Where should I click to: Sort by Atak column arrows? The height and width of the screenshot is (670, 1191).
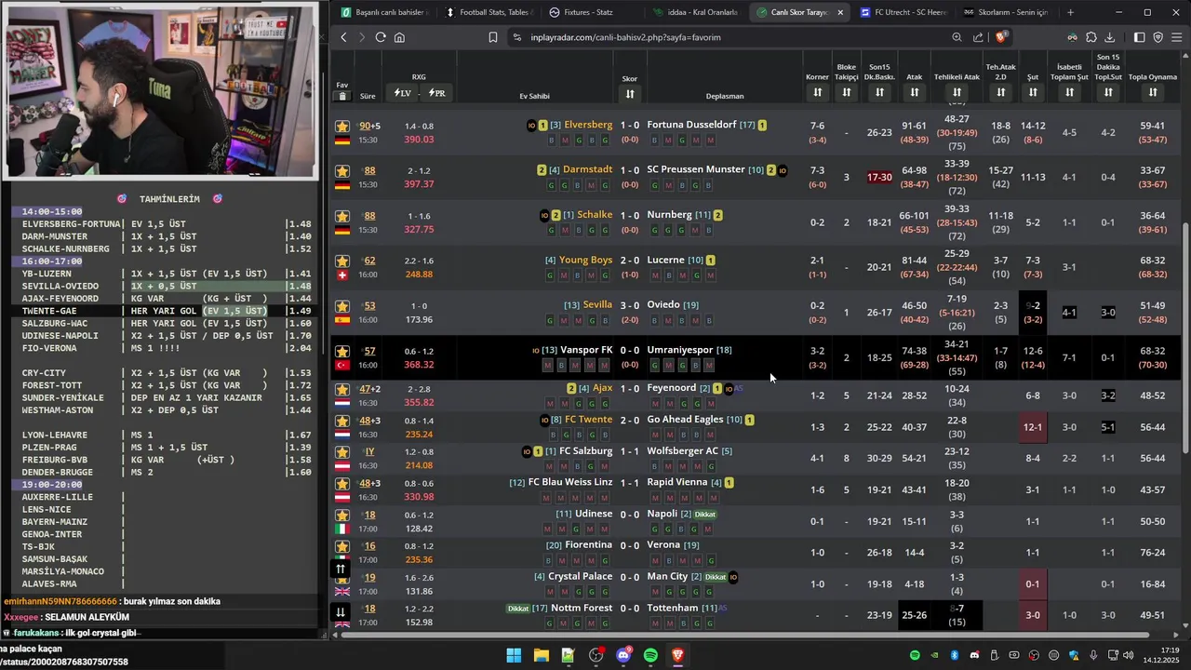point(915,92)
